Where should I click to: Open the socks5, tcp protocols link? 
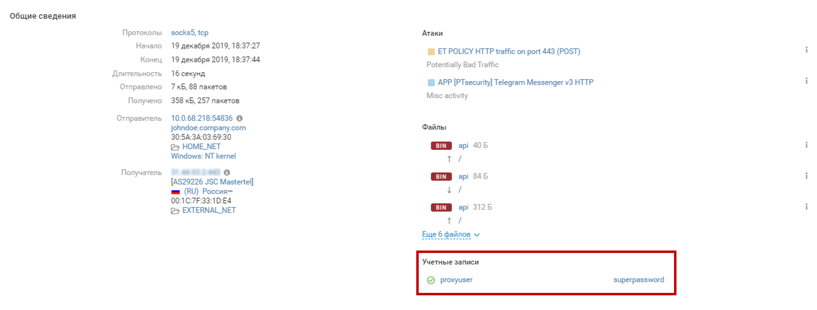(x=190, y=33)
